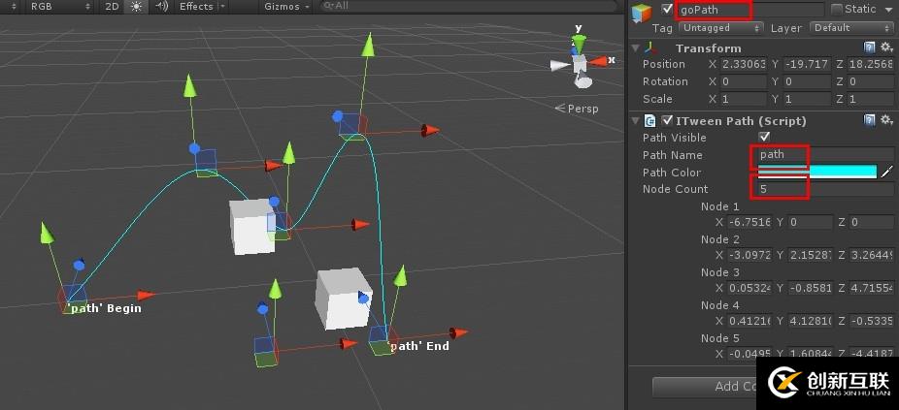The image size is (899, 410).
Task: Toggle scene lighting with the sun icon
Action: [x=136, y=6]
